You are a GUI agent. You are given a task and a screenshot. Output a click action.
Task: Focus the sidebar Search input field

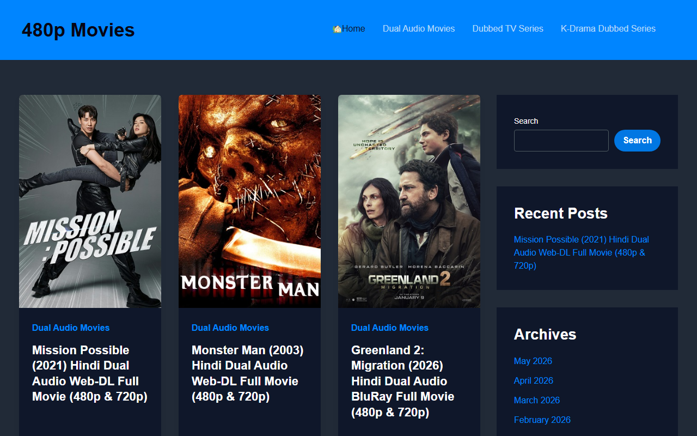tap(561, 141)
